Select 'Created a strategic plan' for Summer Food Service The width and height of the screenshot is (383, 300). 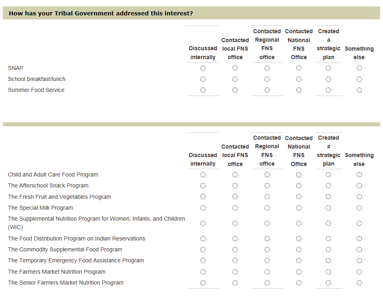click(x=328, y=90)
